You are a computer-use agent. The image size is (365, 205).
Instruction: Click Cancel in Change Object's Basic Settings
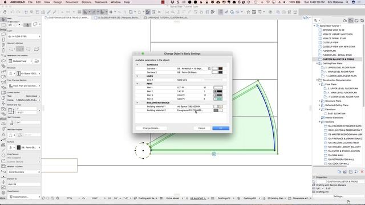(x=201, y=128)
